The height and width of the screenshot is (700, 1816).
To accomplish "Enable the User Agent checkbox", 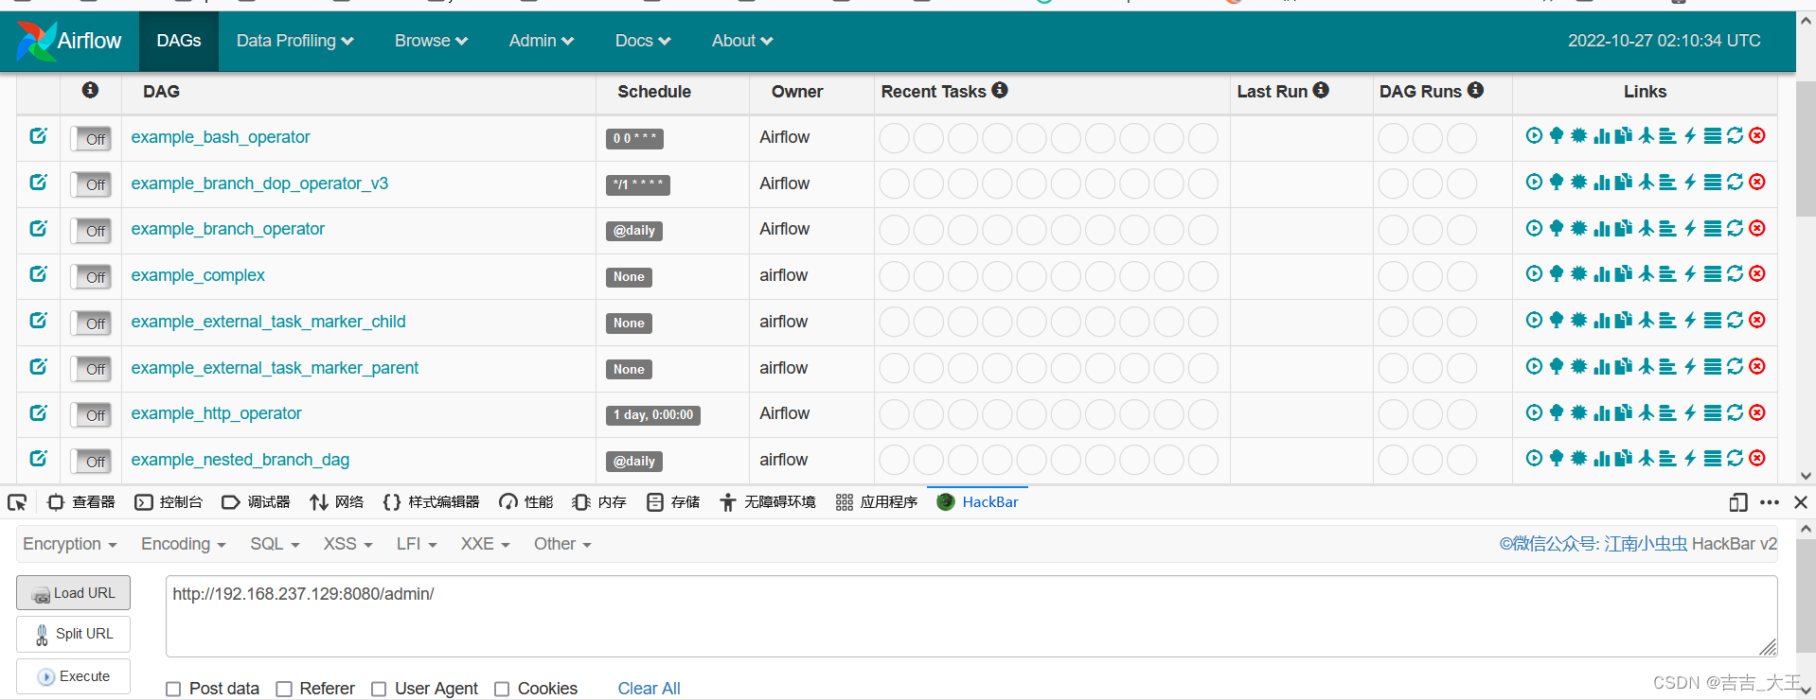I will pos(379,689).
